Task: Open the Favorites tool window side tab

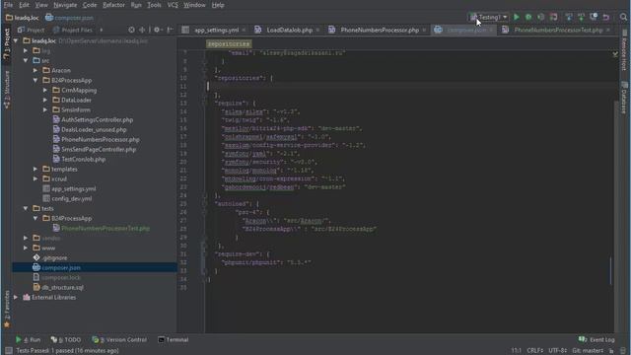Action: [x=7, y=309]
